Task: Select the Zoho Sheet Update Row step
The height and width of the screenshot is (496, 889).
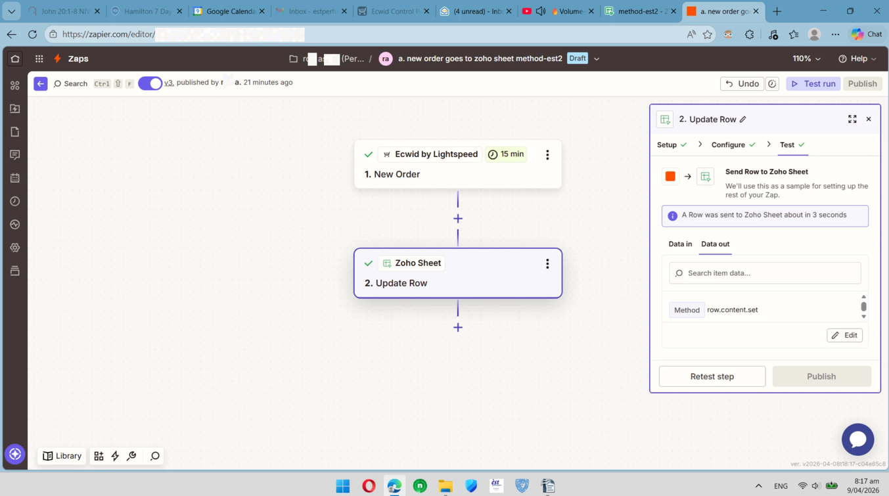Action: 458,273
